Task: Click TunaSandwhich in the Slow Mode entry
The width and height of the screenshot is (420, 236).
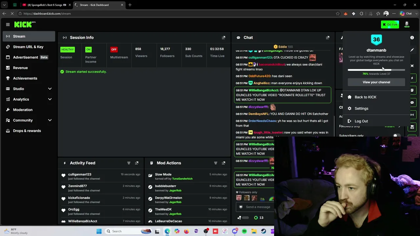Action: coord(182,179)
